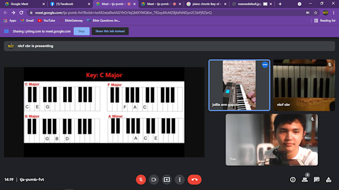Viewport: 339px width, 190px height.
Task: Click the muted mic icon on your tile
Action: coord(313,119)
